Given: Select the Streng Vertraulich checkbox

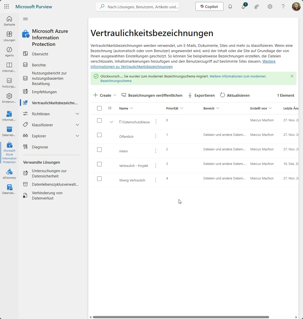Looking at the screenshot, I should point(99,179).
